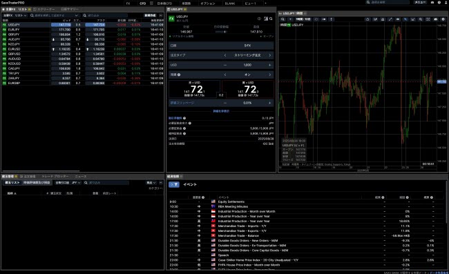Toggle the highlighted blue chart tool icon
Image resolution: width=449 pixels, height=274 pixels.
point(405,19)
